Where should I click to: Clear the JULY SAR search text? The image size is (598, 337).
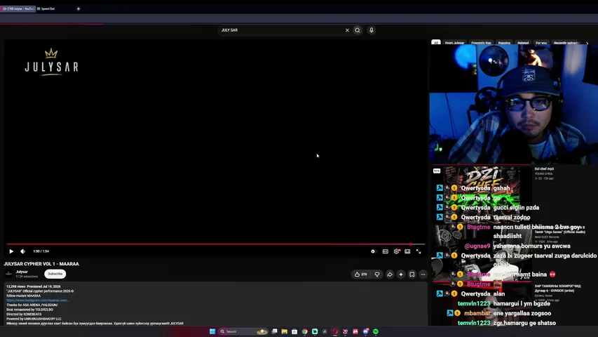pyautogui.click(x=347, y=30)
